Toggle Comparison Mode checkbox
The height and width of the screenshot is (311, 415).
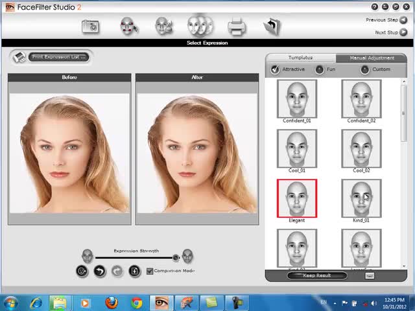[150, 271]
